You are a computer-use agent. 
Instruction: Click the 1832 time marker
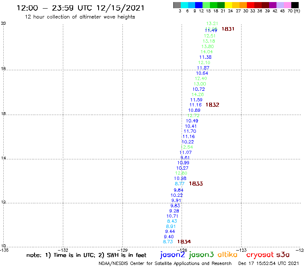(x=212, y=105)
